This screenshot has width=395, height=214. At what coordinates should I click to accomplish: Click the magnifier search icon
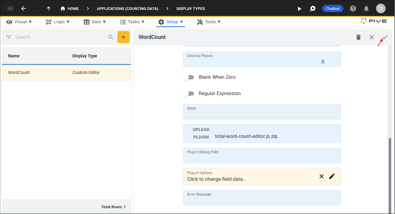[x=111, y=37]
